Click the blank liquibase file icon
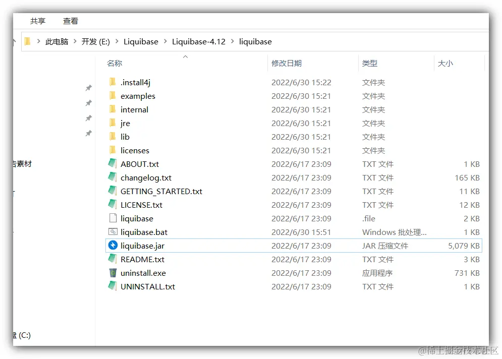 (113, 218)
